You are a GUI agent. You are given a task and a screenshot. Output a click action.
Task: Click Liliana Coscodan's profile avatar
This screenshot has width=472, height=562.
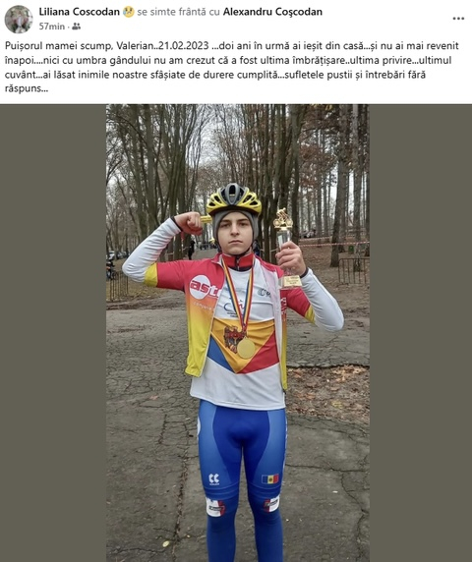[x=19, y=19]
